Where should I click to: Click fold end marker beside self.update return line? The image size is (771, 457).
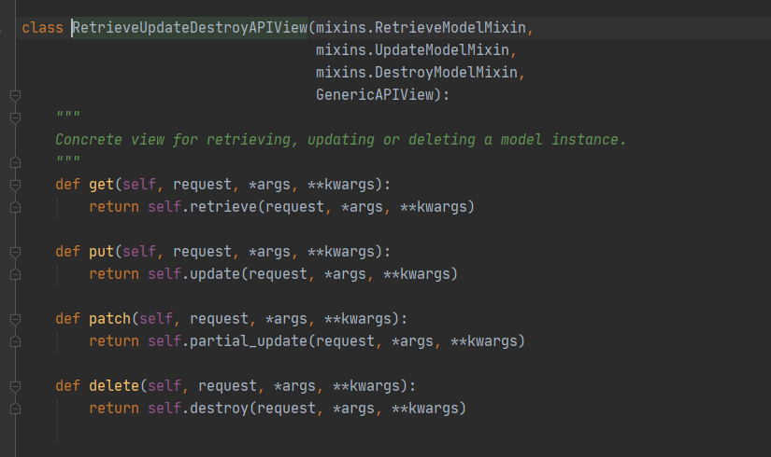click(15, 274)
